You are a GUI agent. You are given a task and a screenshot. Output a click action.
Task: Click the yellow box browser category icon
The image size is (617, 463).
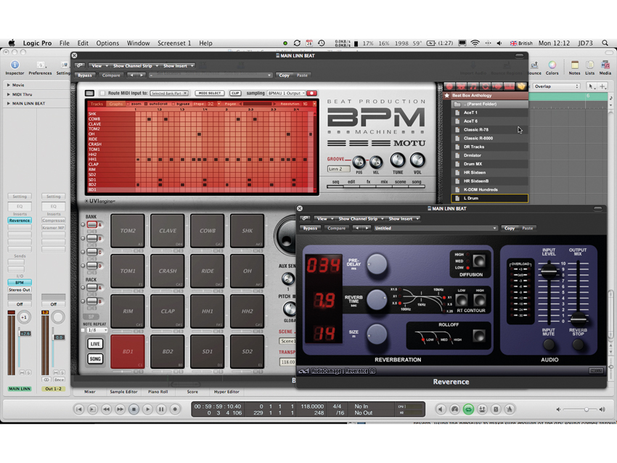[x=521, y=86]
